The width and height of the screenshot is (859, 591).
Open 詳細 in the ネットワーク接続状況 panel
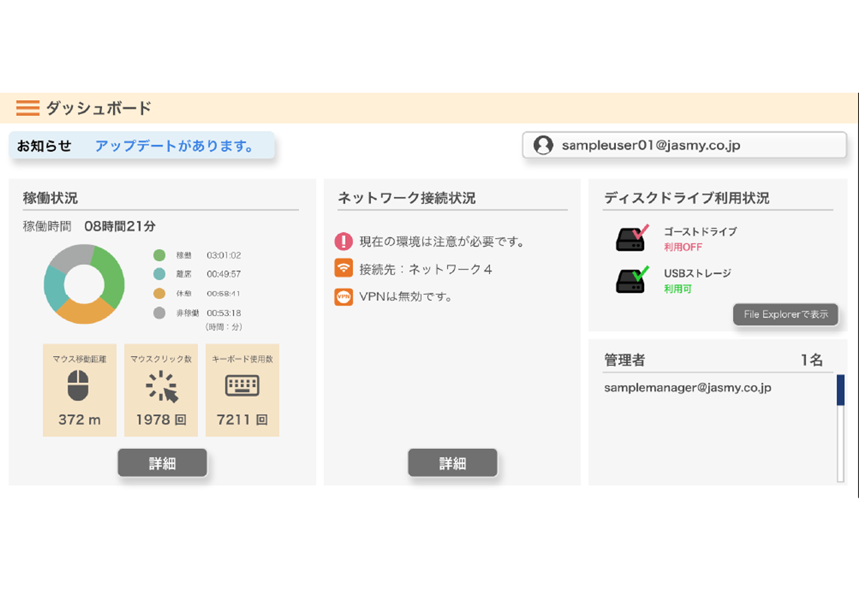(453, 463)
